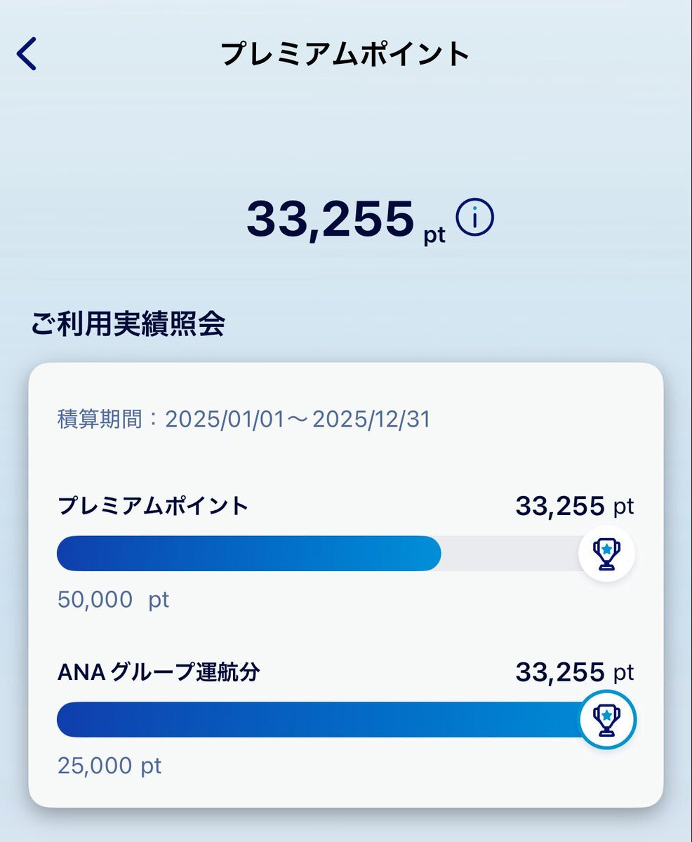Tap the trophy icon on ANA Group bar
692x842 pixels.
(606, 720)
